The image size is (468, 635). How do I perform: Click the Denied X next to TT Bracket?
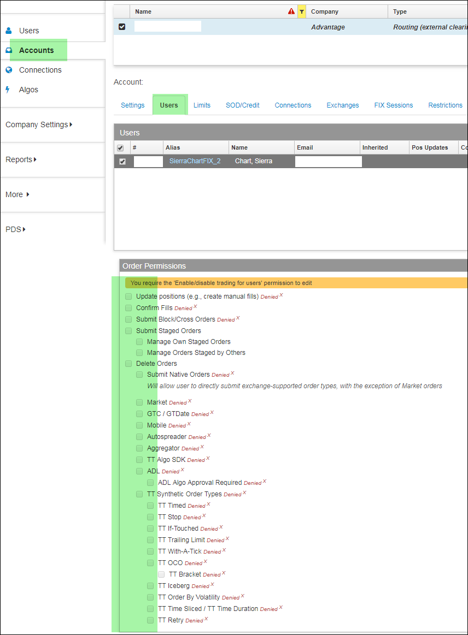pos(214,574)
